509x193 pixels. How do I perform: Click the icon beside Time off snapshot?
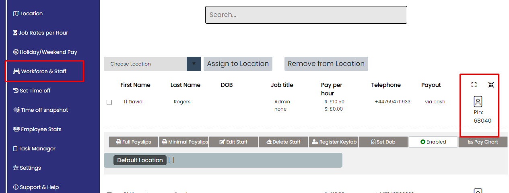(16, 110)
